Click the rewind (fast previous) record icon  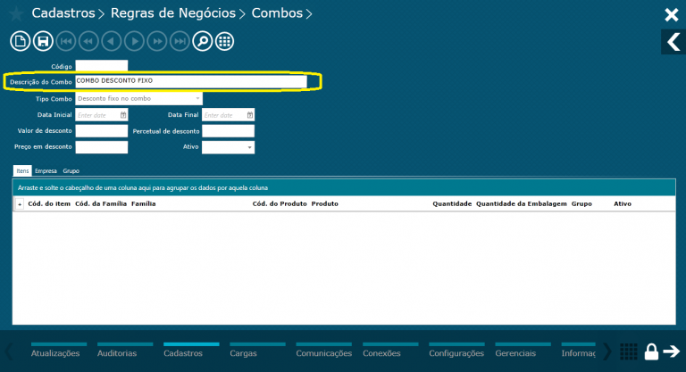coord(88,42)
